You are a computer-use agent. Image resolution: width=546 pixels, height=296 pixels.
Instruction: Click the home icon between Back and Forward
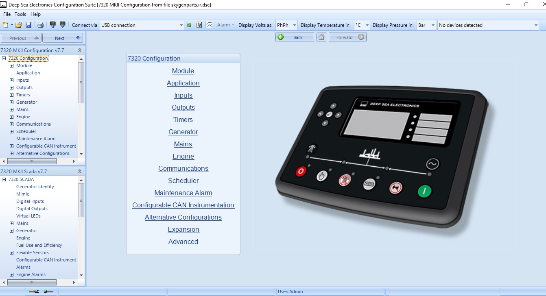click(x=321, y=37)
